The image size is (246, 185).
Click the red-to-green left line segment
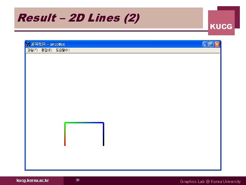tap(65, 134)
